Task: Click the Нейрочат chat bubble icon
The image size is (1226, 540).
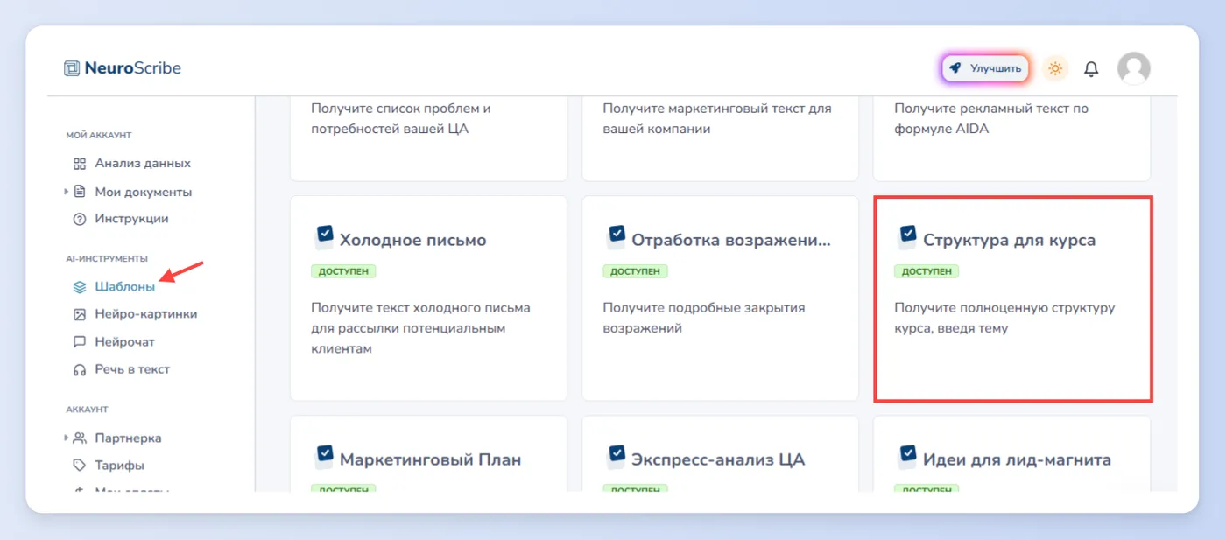Action: pos(80,342)
